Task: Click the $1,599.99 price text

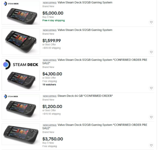Action: click(x=52, y=40)
